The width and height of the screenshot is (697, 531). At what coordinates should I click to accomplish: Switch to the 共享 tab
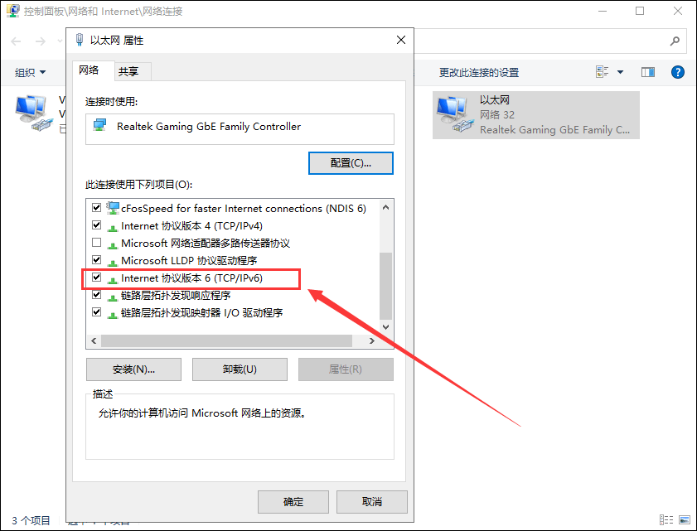[x=128, y=71]
